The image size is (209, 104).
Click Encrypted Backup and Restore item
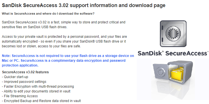click(x=41, y=101)
